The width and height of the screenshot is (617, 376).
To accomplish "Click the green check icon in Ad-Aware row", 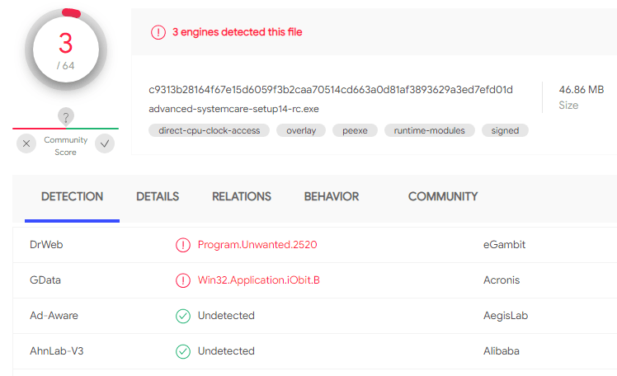I will click(182, 316).
